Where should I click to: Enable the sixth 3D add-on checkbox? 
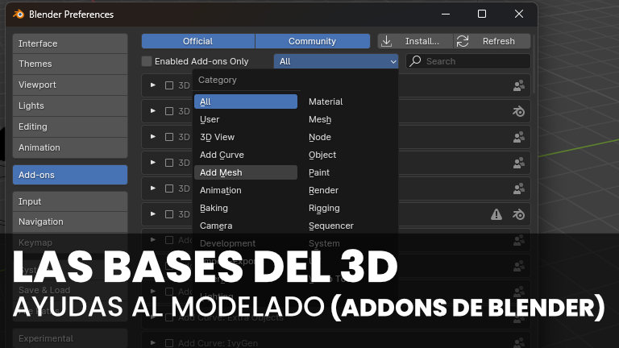click(x=169, y=214)
